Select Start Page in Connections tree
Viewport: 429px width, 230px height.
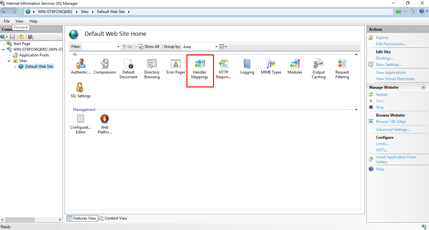(x=22, y=44)
